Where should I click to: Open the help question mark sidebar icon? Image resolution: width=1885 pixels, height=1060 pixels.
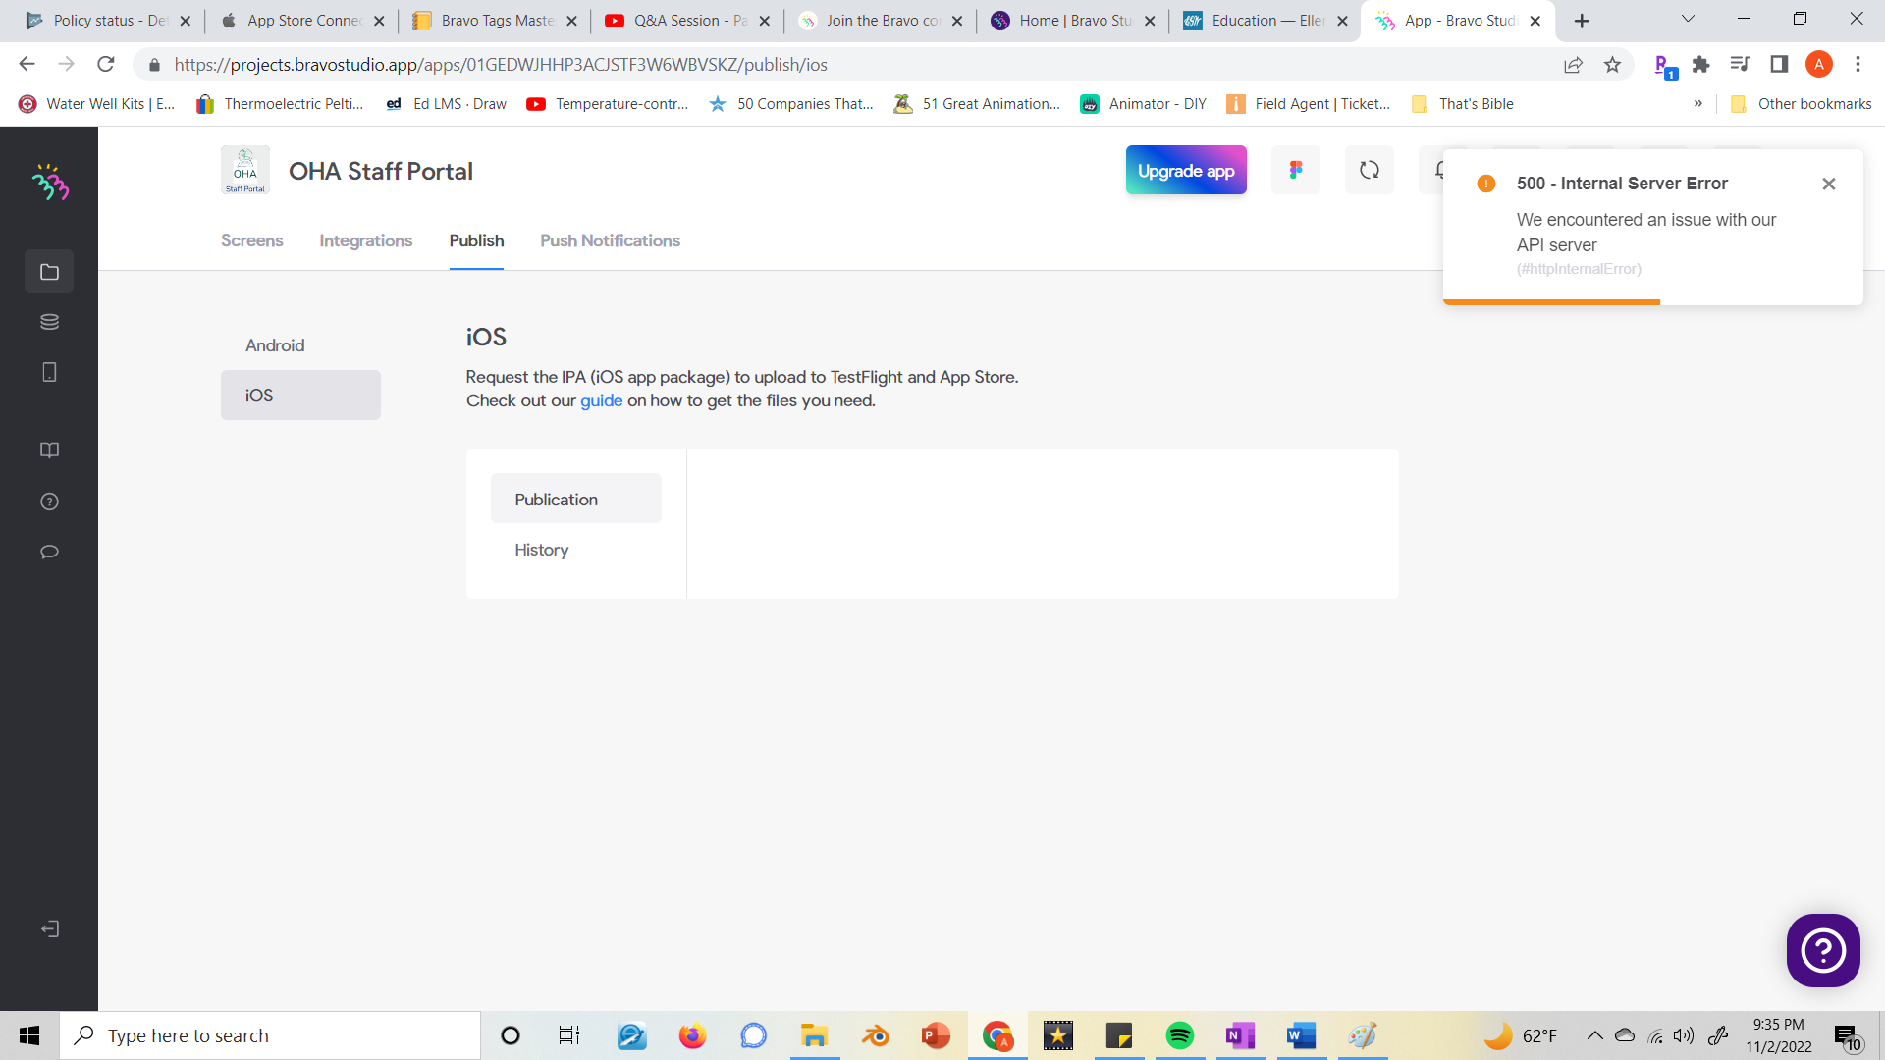(49, 502)
